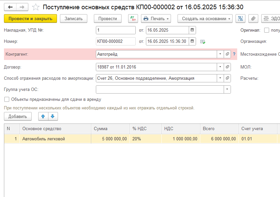
Task: Click the % НДС column header
Action: click(x=146, y=129)
